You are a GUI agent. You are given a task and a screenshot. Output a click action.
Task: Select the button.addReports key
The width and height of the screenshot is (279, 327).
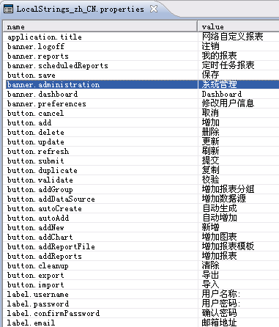pyautogui.click(x=45, y=256)
